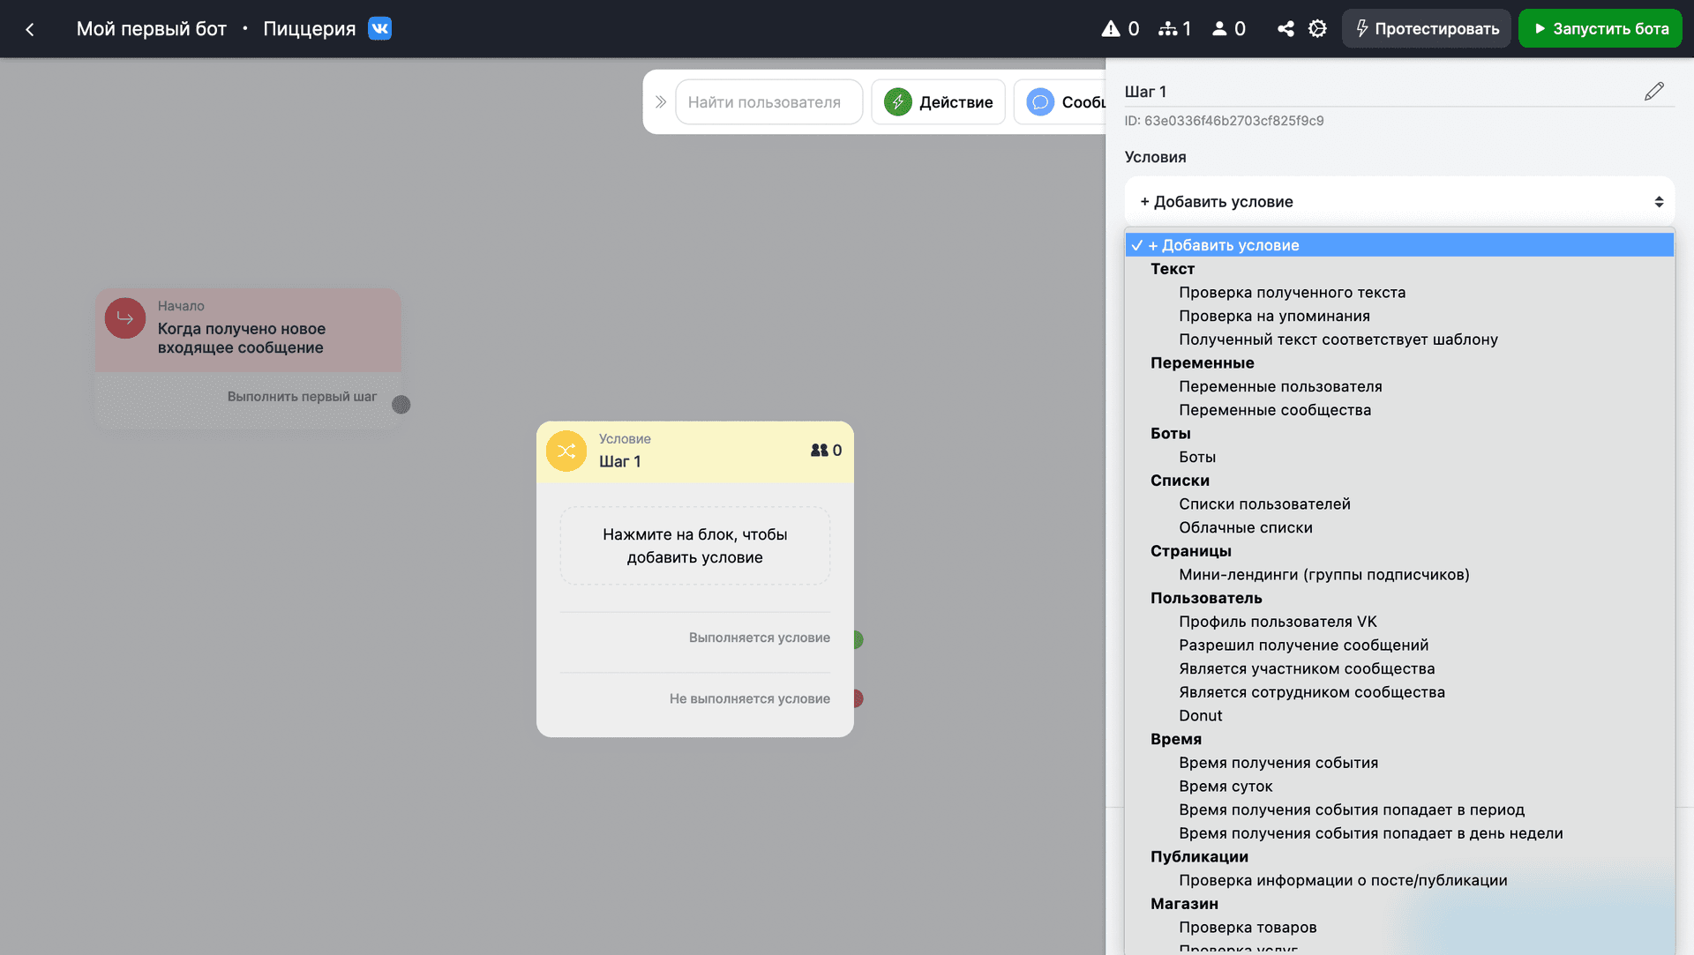
Task: Click the yellow shuffle condition icon
Action: point(566,451)
